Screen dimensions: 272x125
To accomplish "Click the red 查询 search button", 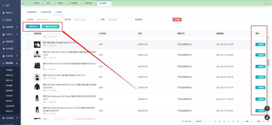I will click(177, 20).
